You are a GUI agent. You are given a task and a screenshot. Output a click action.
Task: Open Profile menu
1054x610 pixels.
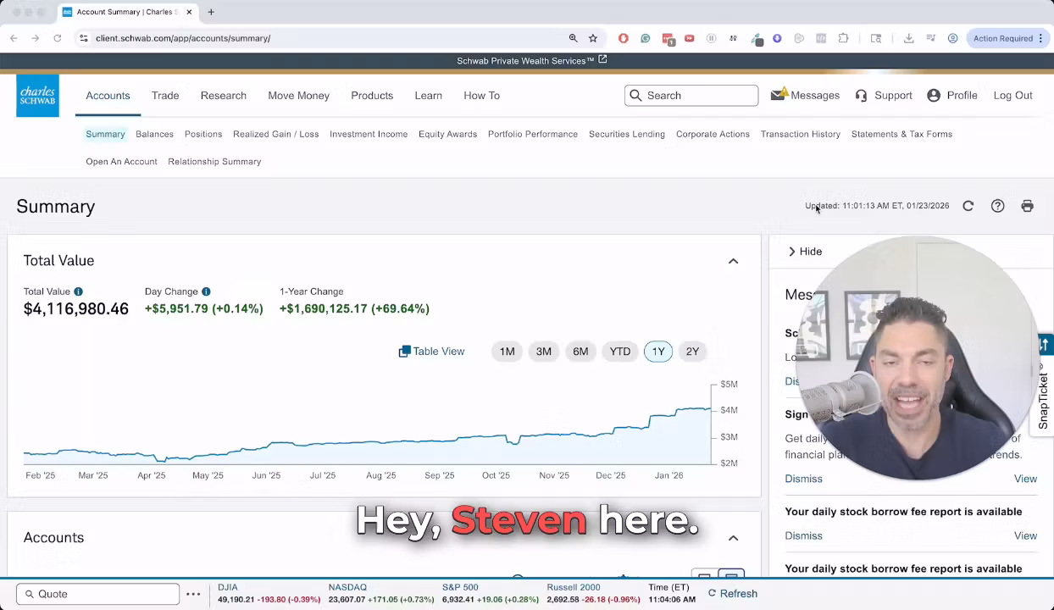(x=952, y=95)
